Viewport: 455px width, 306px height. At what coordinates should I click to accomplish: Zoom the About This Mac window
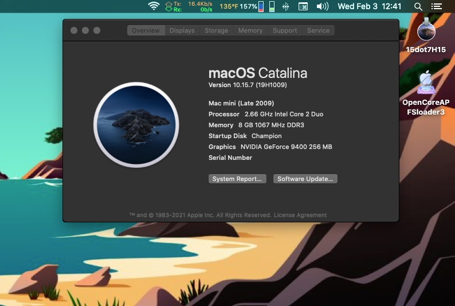click(97, 30)
